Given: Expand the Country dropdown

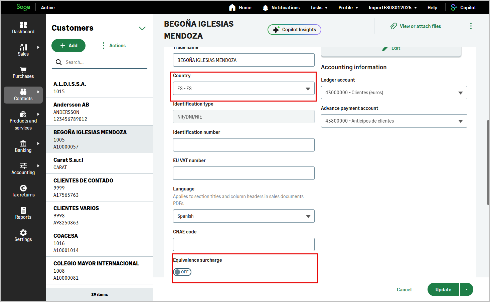Looking at the screenshot, I should coord(244,89).
